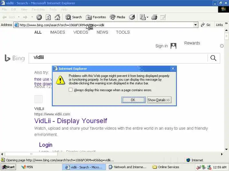Viewport: 229px width, 171px height.
Task: Click the user avatar icon beside Sign in
Action: (x=173, y=46)
